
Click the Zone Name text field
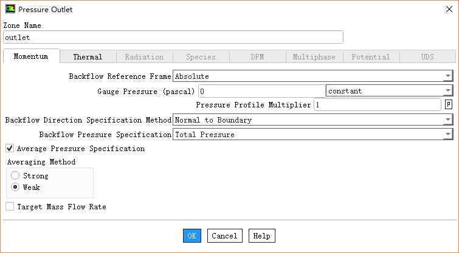[x=173, y=38]
